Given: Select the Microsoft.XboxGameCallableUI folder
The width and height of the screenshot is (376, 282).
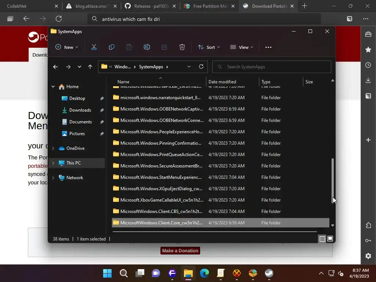Looking at the screenshot, I should coord(221,200).
